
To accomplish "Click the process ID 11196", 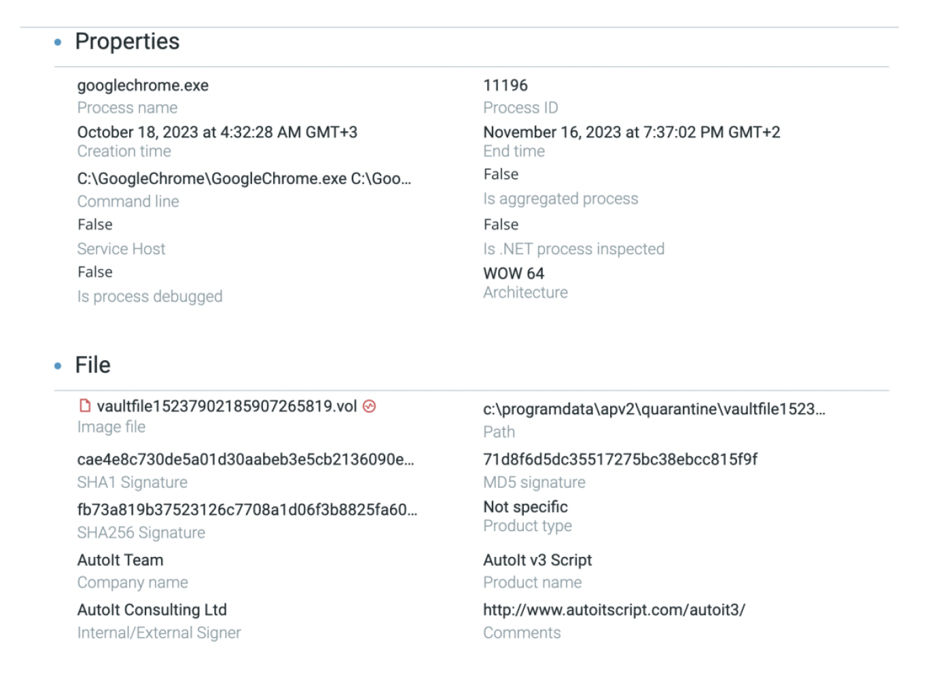I will (505, 85).
